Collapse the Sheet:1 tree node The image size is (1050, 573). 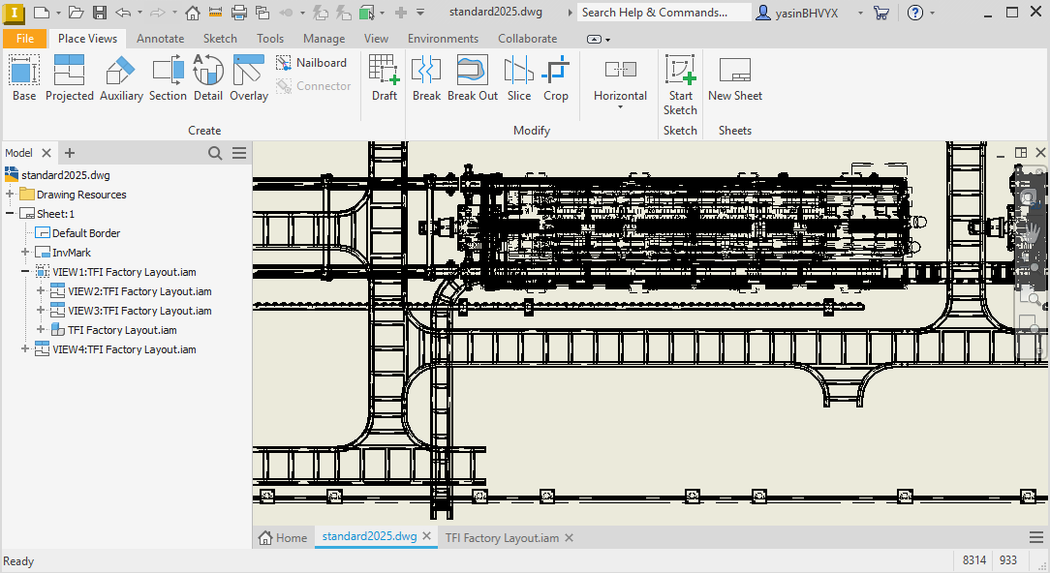pyautogui.click(x=8, y=213)
